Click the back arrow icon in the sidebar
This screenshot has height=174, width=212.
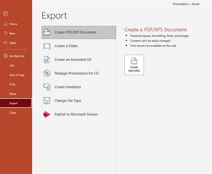click(5, 14)
